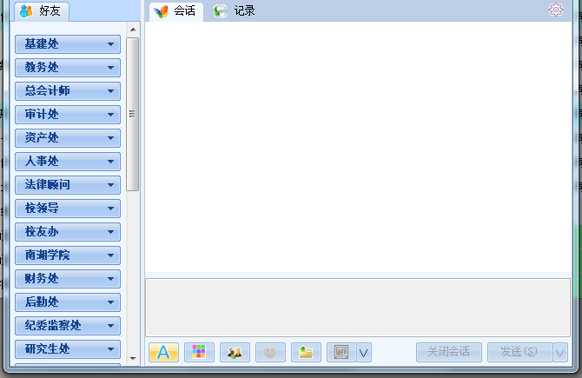Click the globe icon on 记录 tab
The width and height of the screenshot is (582, 378).
(221, 11)
